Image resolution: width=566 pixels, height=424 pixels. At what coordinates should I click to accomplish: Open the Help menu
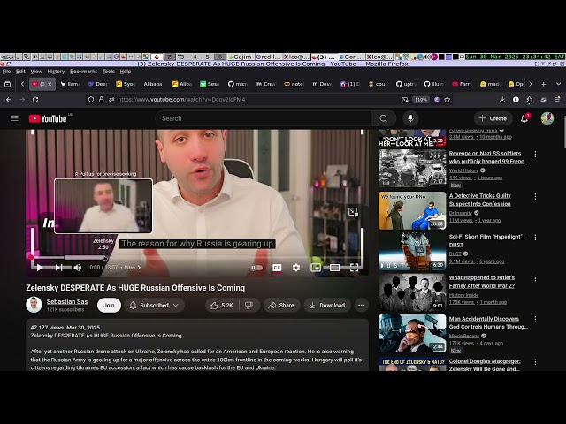coord(126,72)
